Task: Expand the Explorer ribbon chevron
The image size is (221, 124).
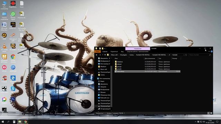Action: click(x=209, y=52)
